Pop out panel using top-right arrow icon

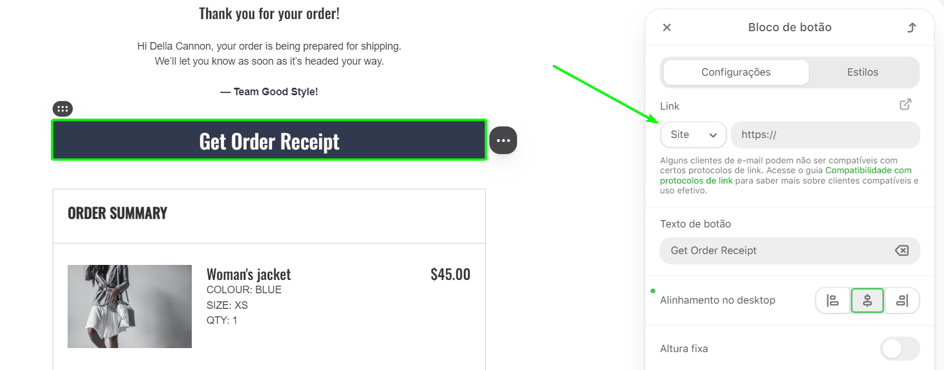pyautogui.click(x=912, y=27)
